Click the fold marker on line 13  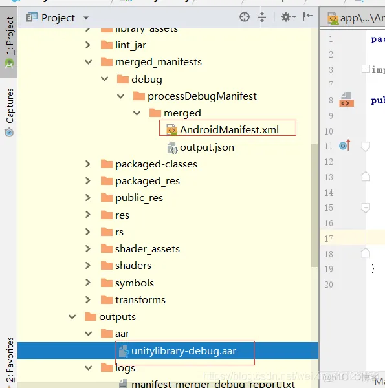tap(366, 177)
